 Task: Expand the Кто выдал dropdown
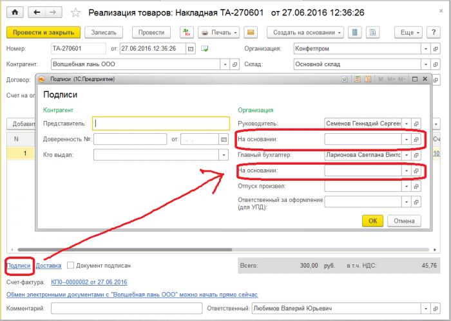tap(224, 155)
